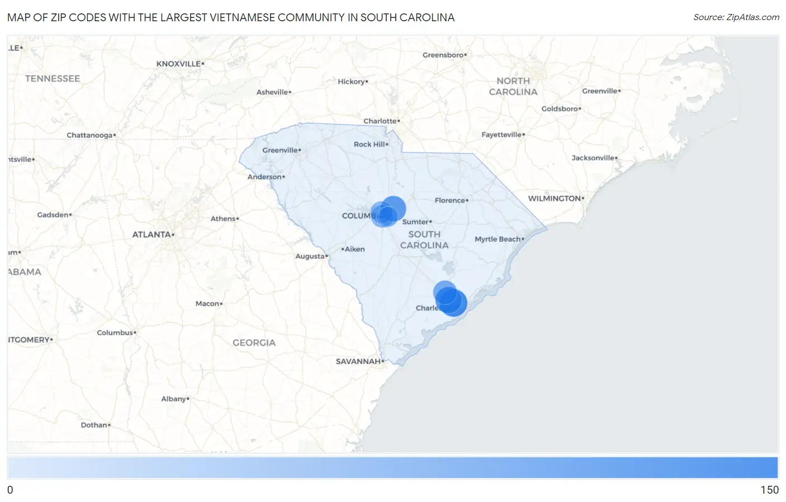Click the Goldsboro city label
Screen dimensions: 786x502
pyautogui.click(x=560, y=109)
